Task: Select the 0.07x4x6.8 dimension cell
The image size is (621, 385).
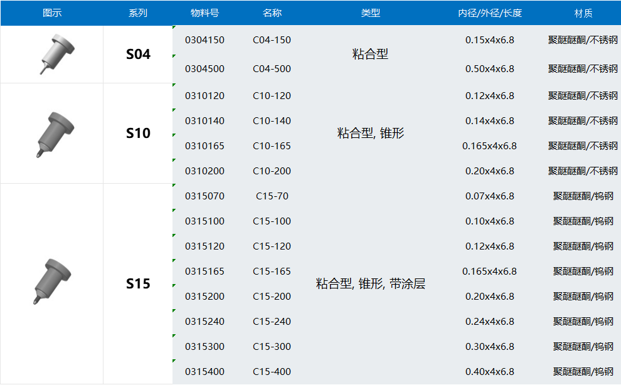Action: [x=490, y=196]
